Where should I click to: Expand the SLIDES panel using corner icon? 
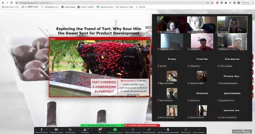click(x=148, y=39)
